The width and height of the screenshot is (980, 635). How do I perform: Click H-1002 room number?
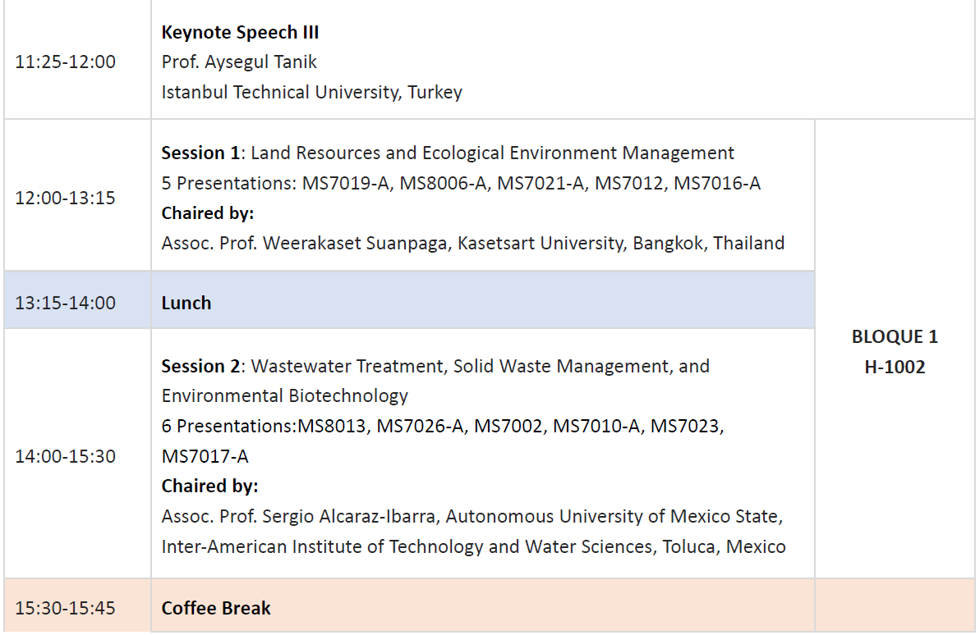pyautogui.click(x=895, y=368)
